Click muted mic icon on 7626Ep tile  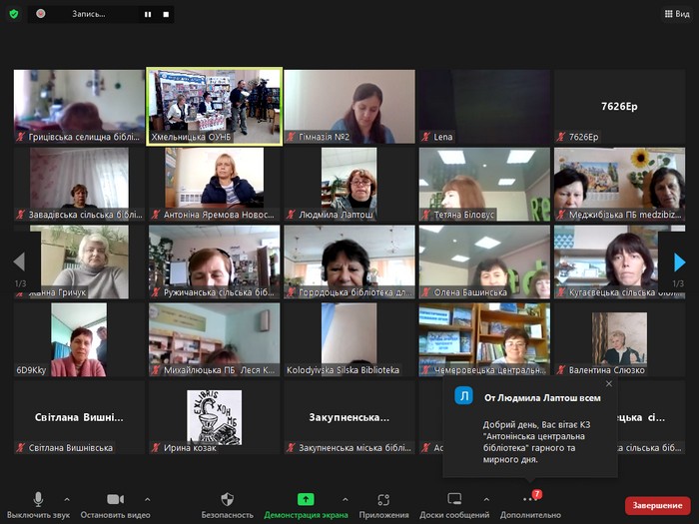coord(561,137)
